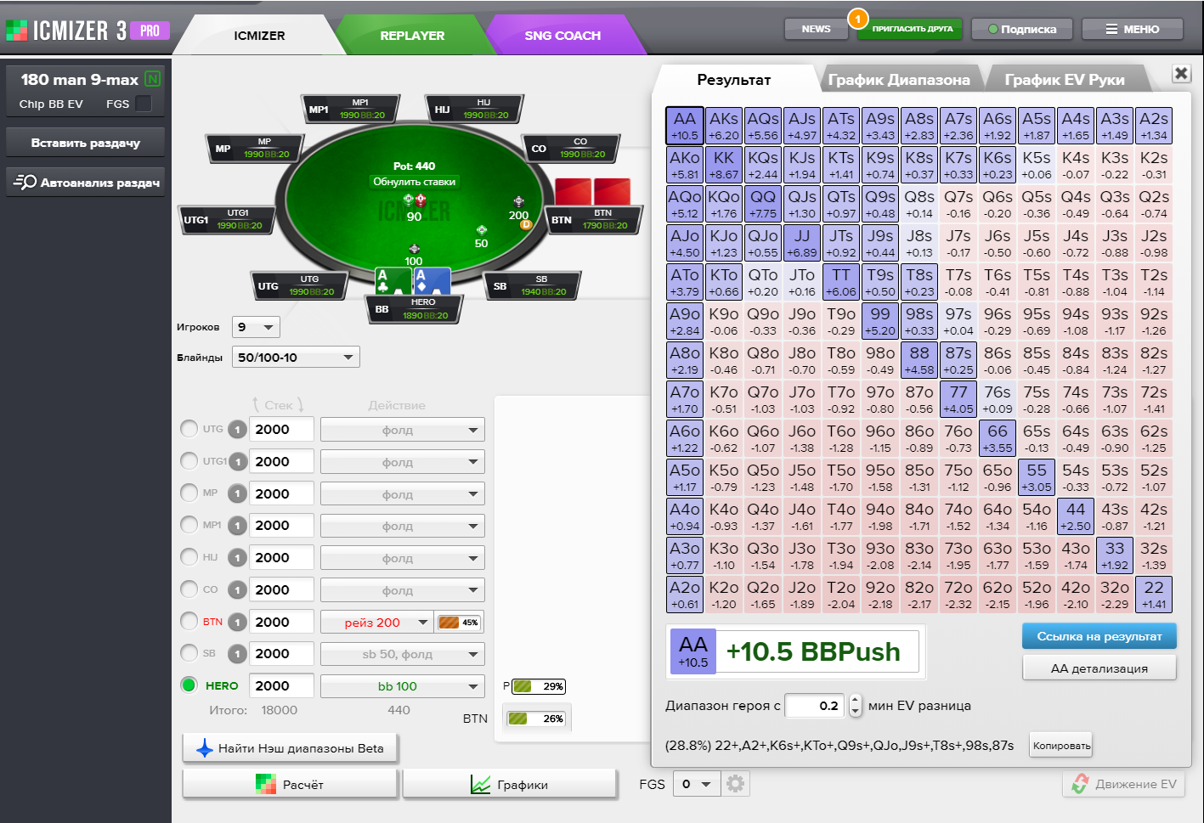Screen dimensions: 1204x823
Task: Select the MP1 radio button
Action: pyautogui.click(x=189, y=525)
